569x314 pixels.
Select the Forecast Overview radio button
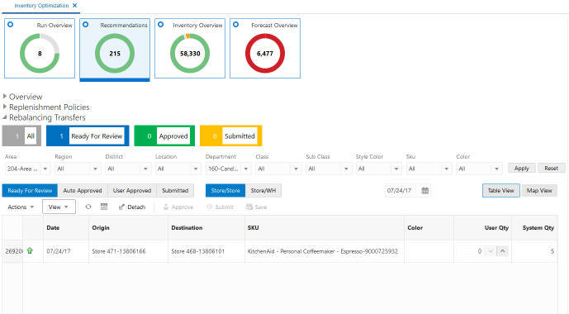click(236, 24)
